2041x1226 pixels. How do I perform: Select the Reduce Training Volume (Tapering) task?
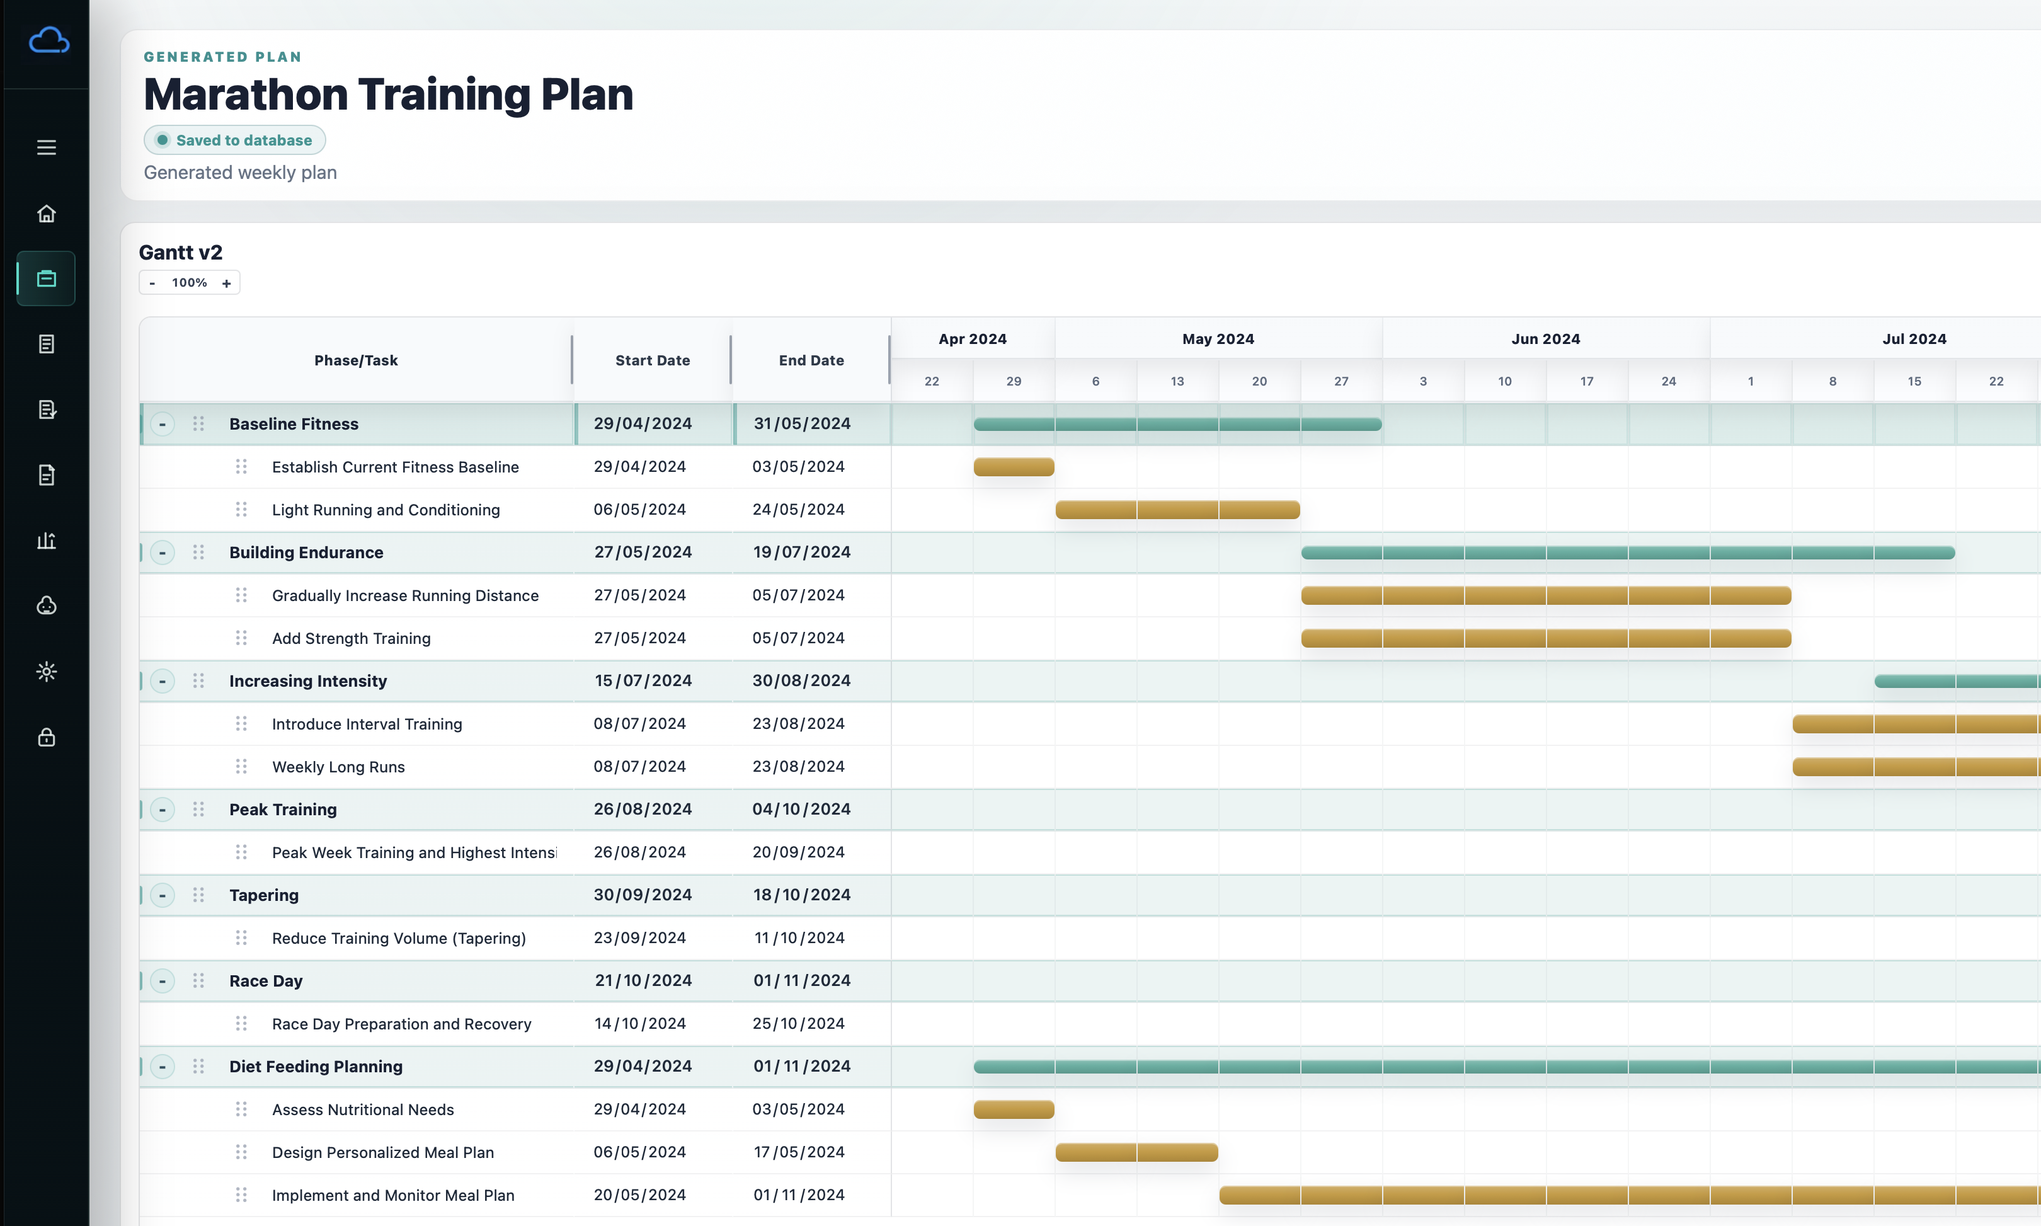pos(399,939)
